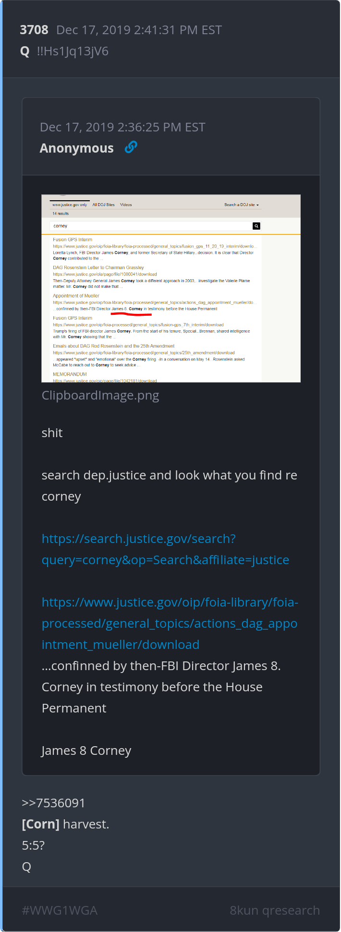Click the Dec 17, 2019 2:41:31 PM timestamp
341x932 pixels.
click(139, 30)
